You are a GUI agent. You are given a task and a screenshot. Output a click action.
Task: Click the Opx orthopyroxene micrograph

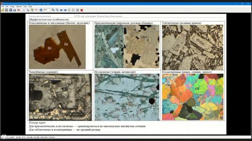[x=142, y=46]
